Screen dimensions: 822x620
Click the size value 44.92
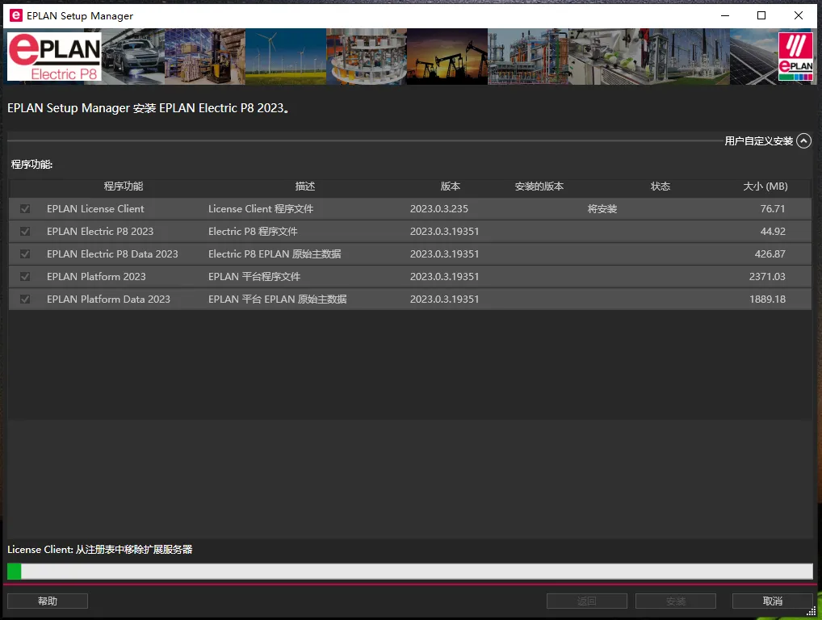pos(773,231)
